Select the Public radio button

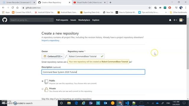43,81
